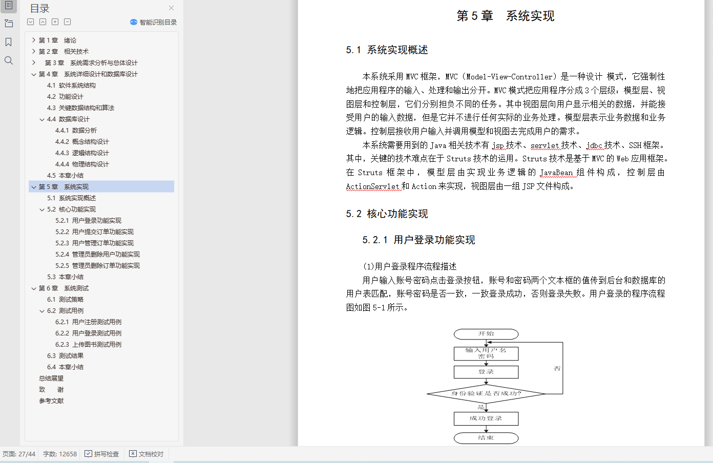Navigate to 6.1 测试策略
The height and width of the screenshot is (463, 713).
65,299
